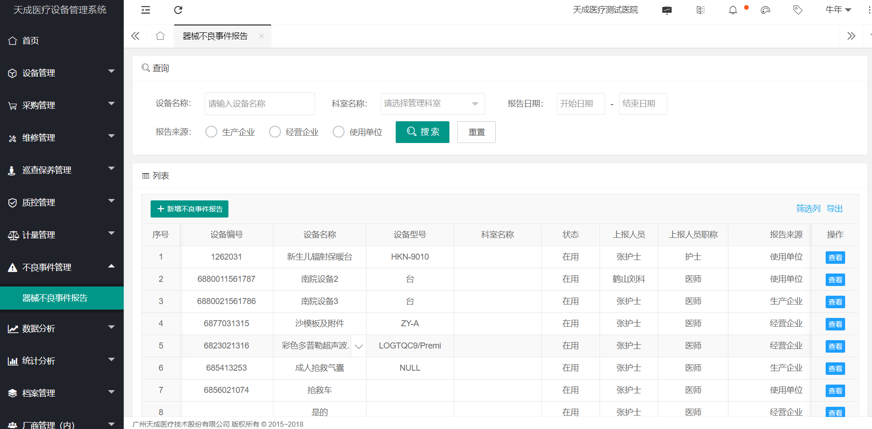Open the theme palette icon
Image resolution: width=872 pixels, height=429 pixels.
[x=765, y=10]
